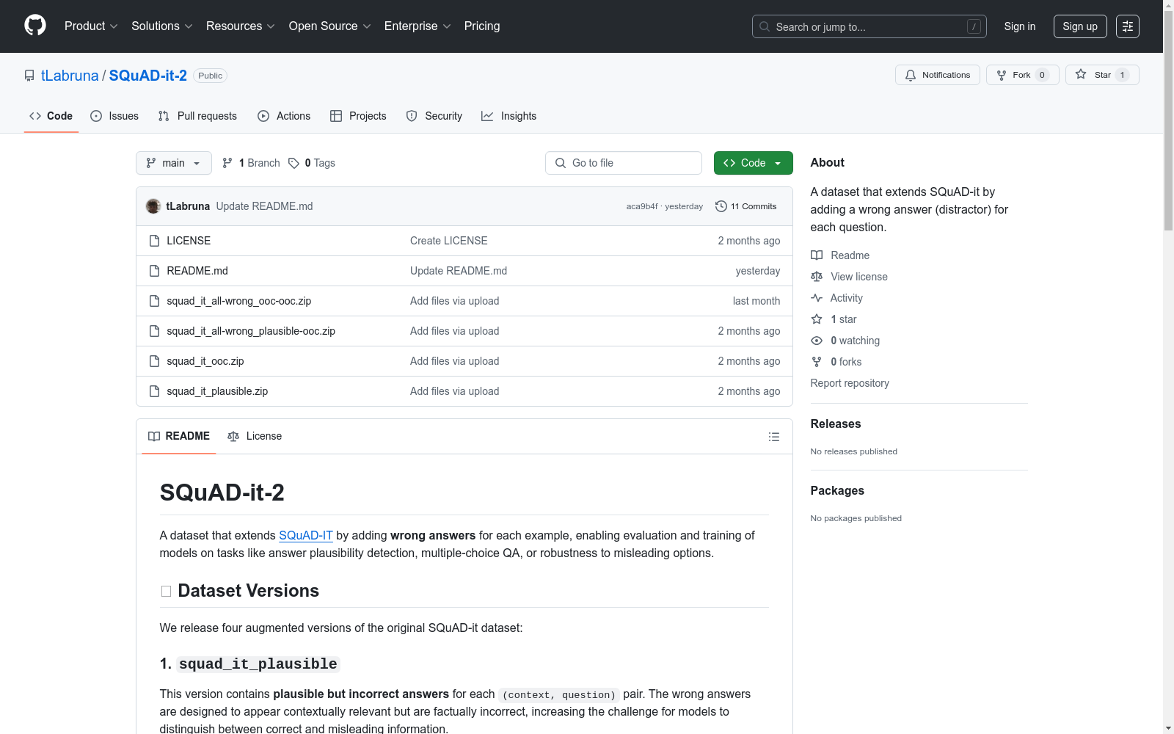This screenshot has height=734, width=1174.
Task: Click the Go to file search box
Action: point(624,163)
